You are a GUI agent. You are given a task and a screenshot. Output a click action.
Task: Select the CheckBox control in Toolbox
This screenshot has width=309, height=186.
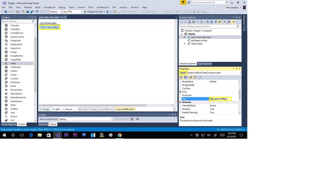point(15,29)
